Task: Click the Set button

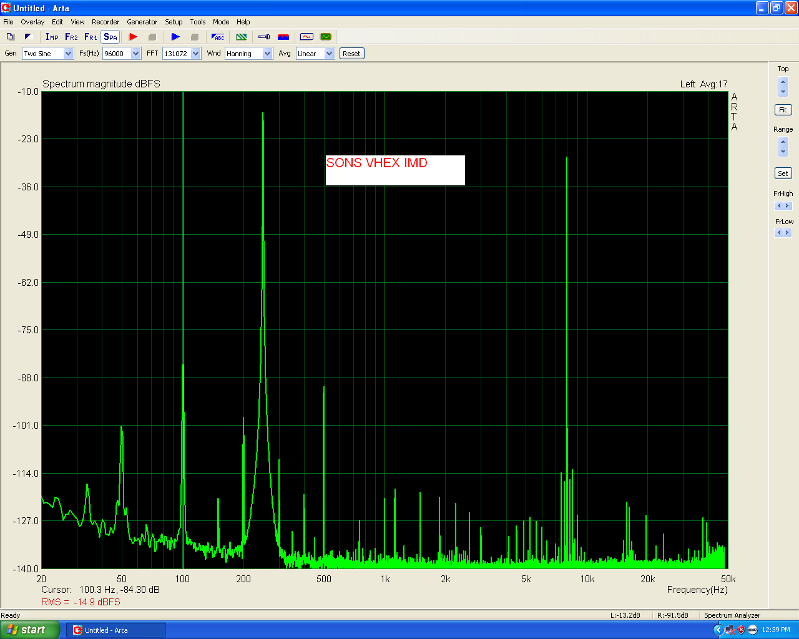Action: click(783, 173)
